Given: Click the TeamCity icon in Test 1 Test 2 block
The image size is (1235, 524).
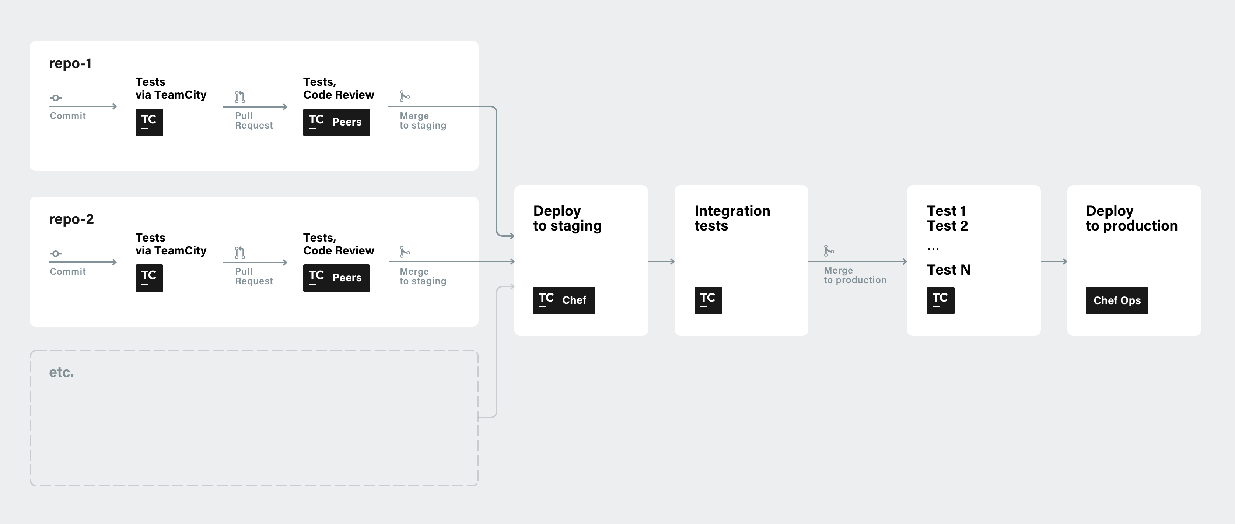Looking at the screenshot, I should [940, 300].
